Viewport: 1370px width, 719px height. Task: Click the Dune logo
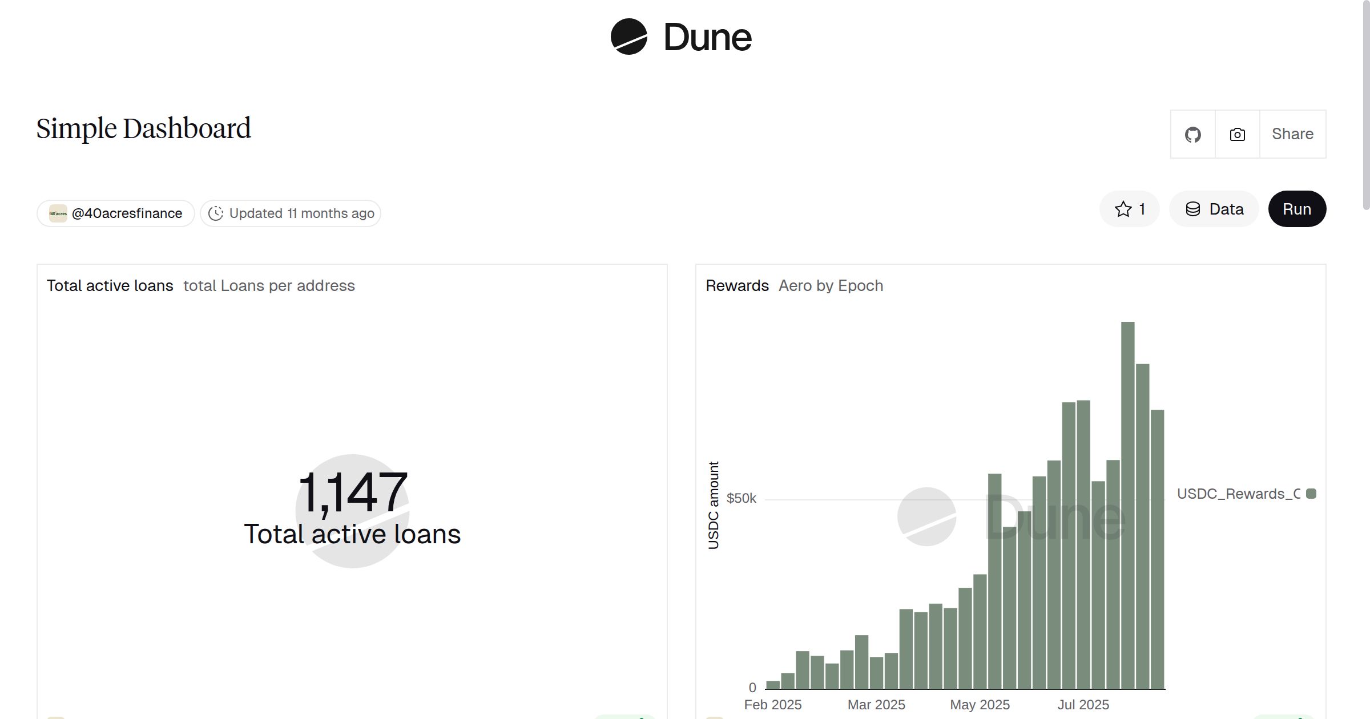(683, 38)
